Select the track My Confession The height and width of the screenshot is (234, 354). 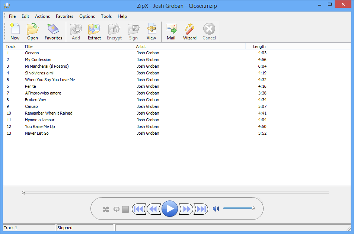38,60
